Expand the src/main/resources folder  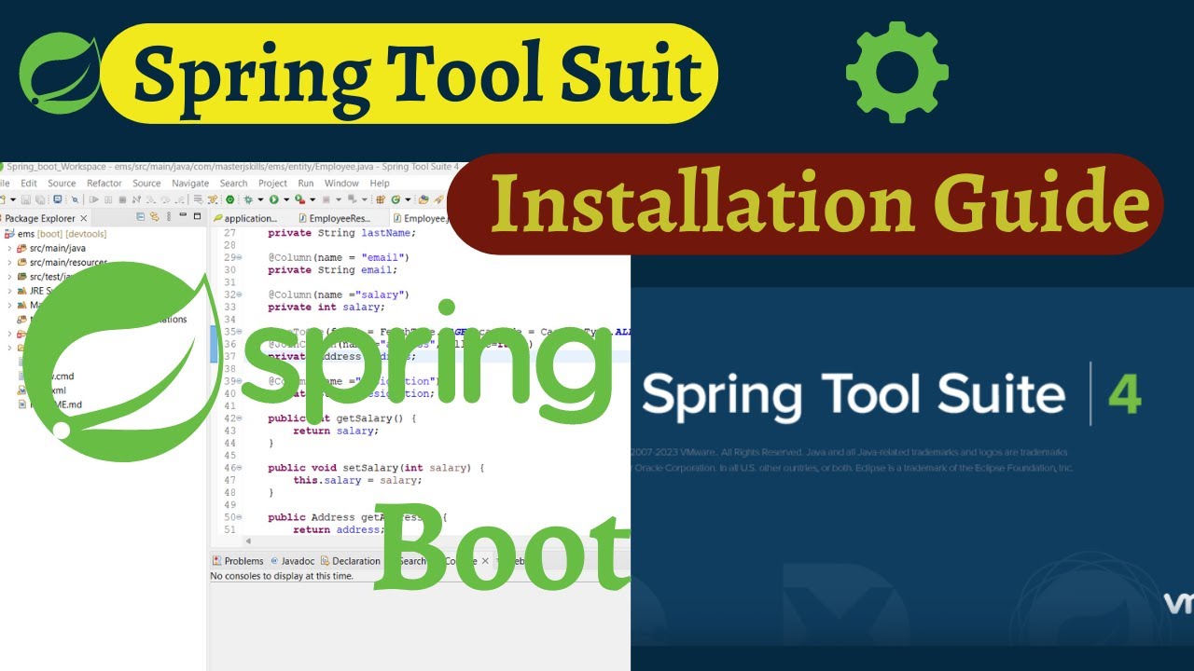[x=9, y=263]
